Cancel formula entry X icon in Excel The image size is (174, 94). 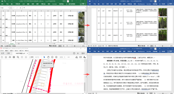[x=14, y=8]
